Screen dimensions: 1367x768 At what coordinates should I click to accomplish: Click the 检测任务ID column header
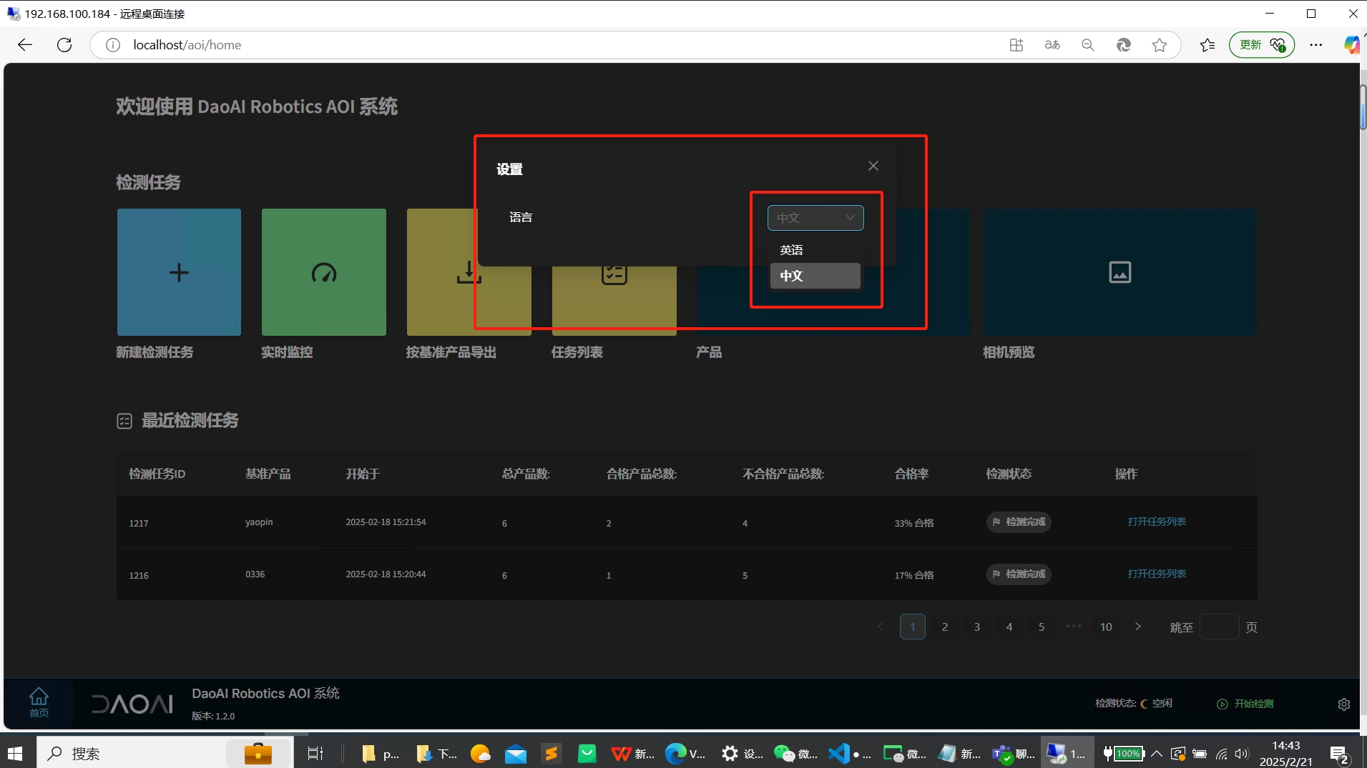[157, 474]
